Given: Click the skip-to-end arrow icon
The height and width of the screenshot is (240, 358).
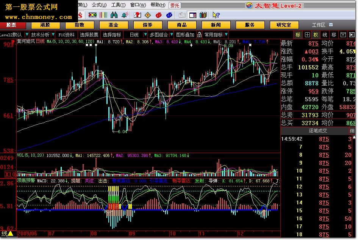Looking at the screenshot, I should 352,35.
